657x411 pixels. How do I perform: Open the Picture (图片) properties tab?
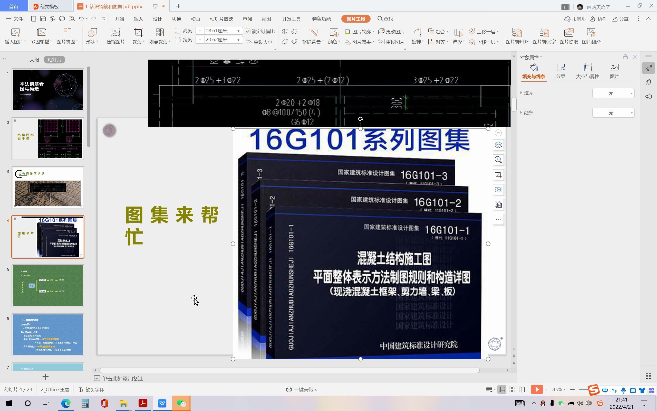pos(614,71)
